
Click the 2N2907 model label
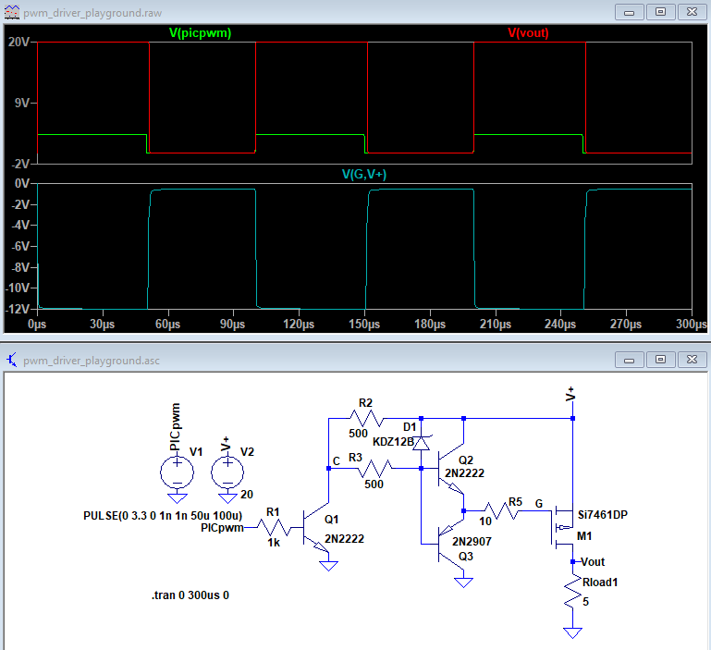tap(472, 542)
